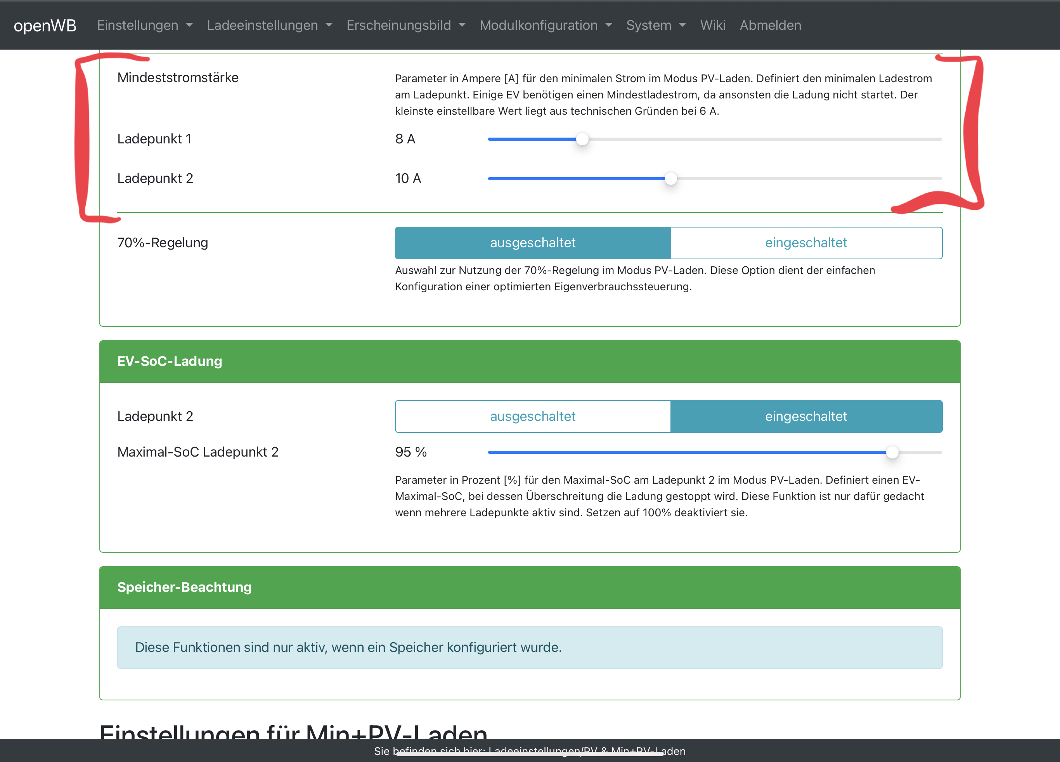Click the breadcrumb location bar at bottom
The image size is (1060, 762).
[530, 751]
